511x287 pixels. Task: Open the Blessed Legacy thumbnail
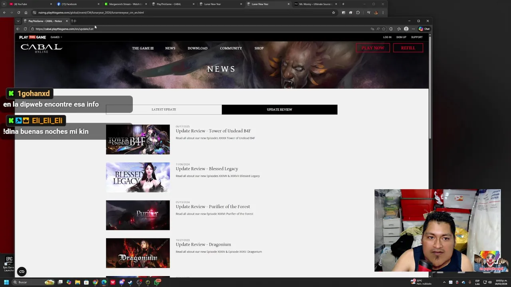pos(138,177)
